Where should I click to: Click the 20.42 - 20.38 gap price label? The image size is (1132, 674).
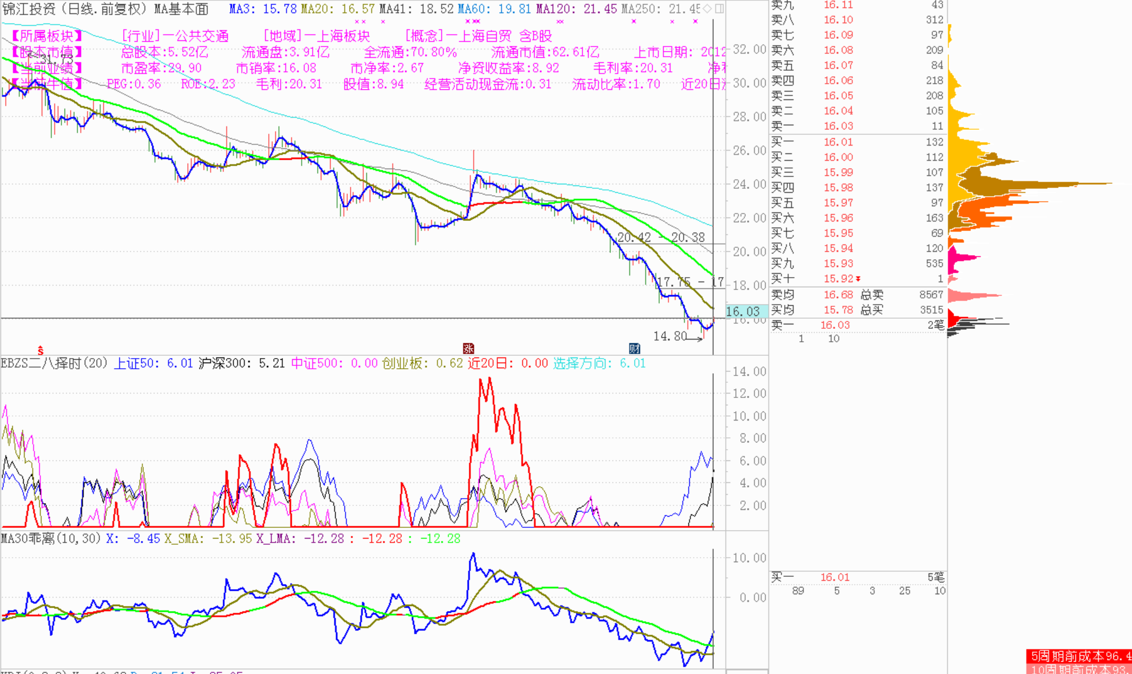click(x=661, y=237)
